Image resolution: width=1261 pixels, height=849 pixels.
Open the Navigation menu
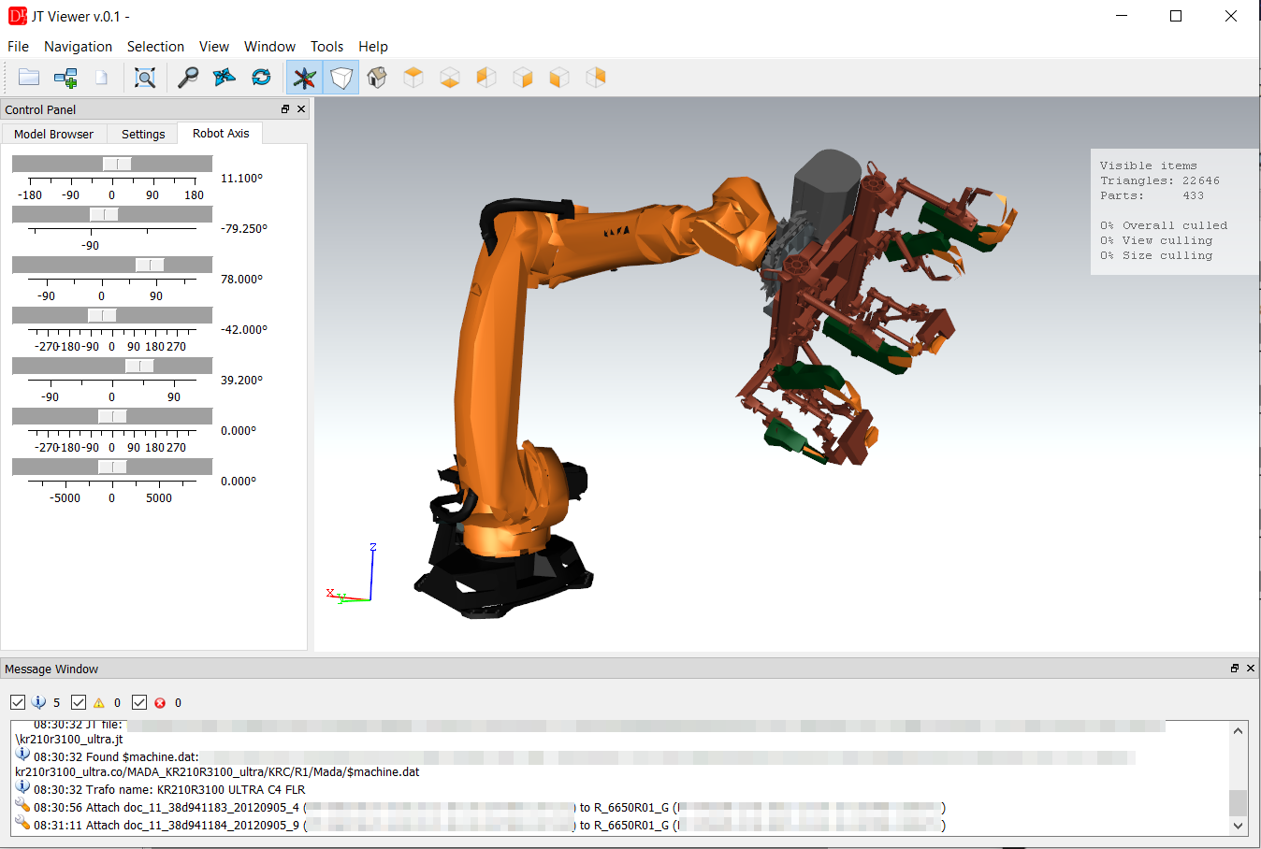point(78,47)
